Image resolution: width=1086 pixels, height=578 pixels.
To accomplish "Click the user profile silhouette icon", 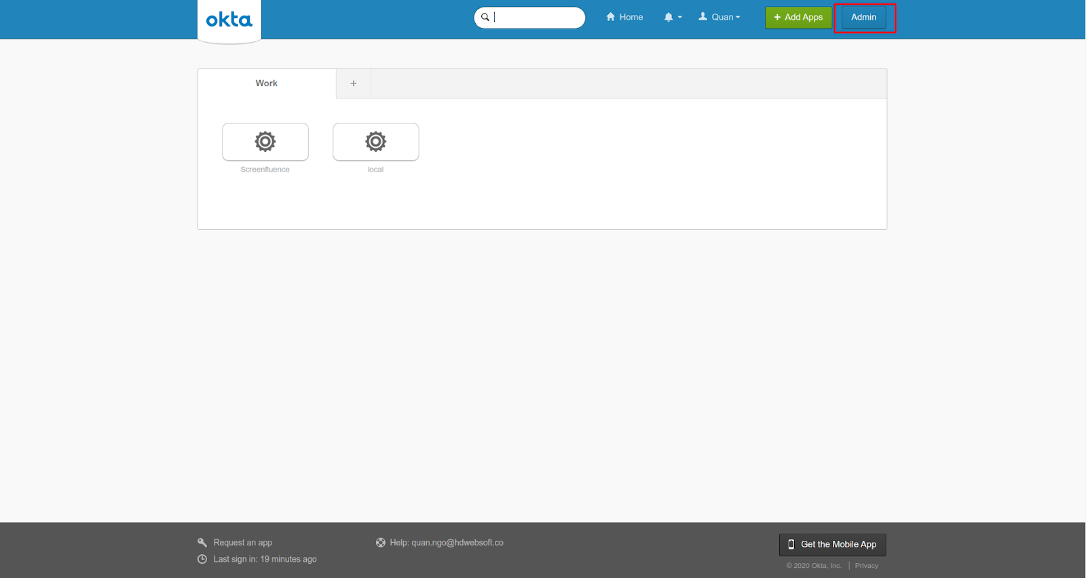I will (x=703, y=16).
